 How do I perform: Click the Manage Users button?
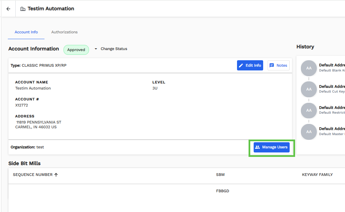[272, 147]
